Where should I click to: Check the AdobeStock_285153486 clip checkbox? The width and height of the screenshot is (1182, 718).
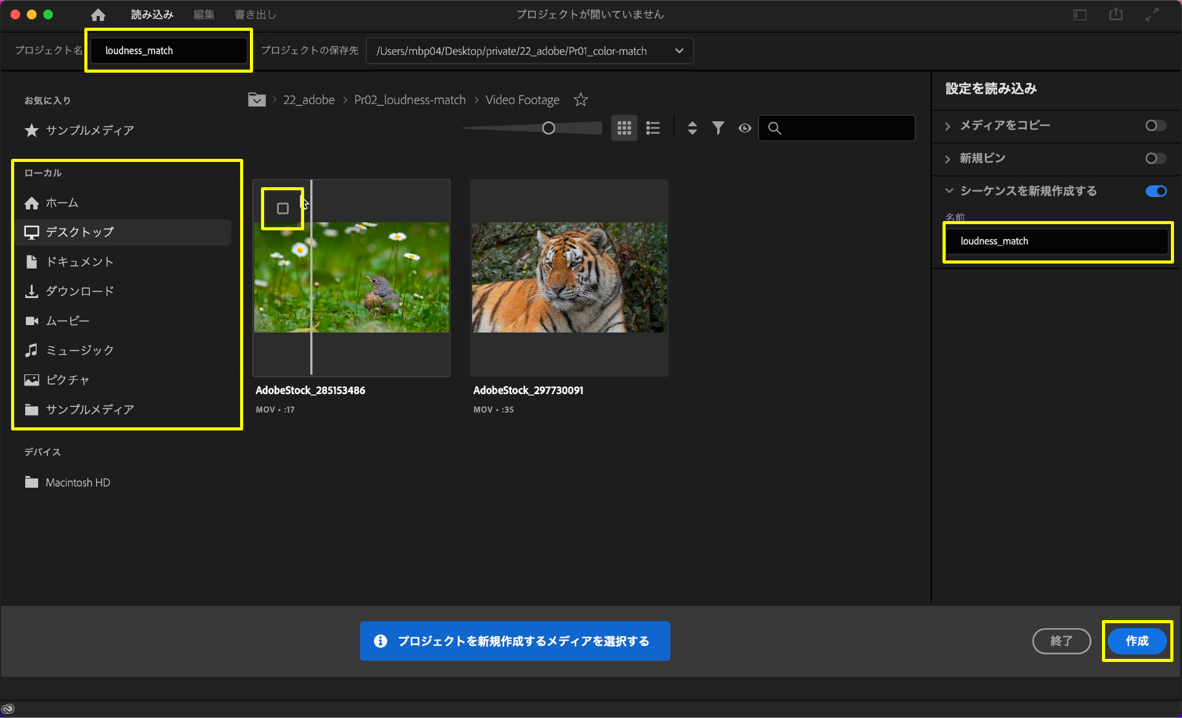283,209
